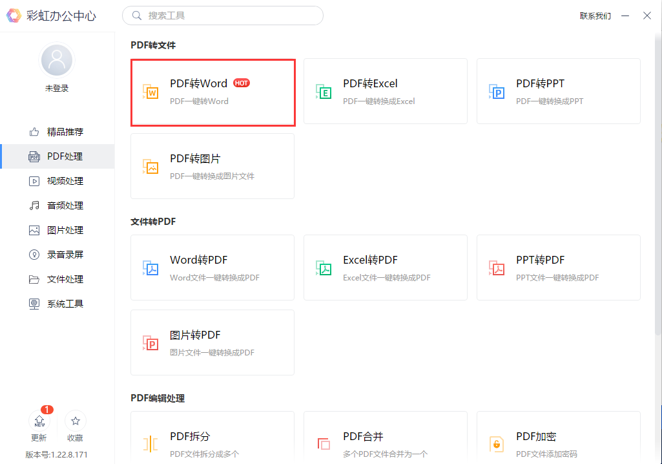Open PDF拆分 tool title

pos(190,436)
